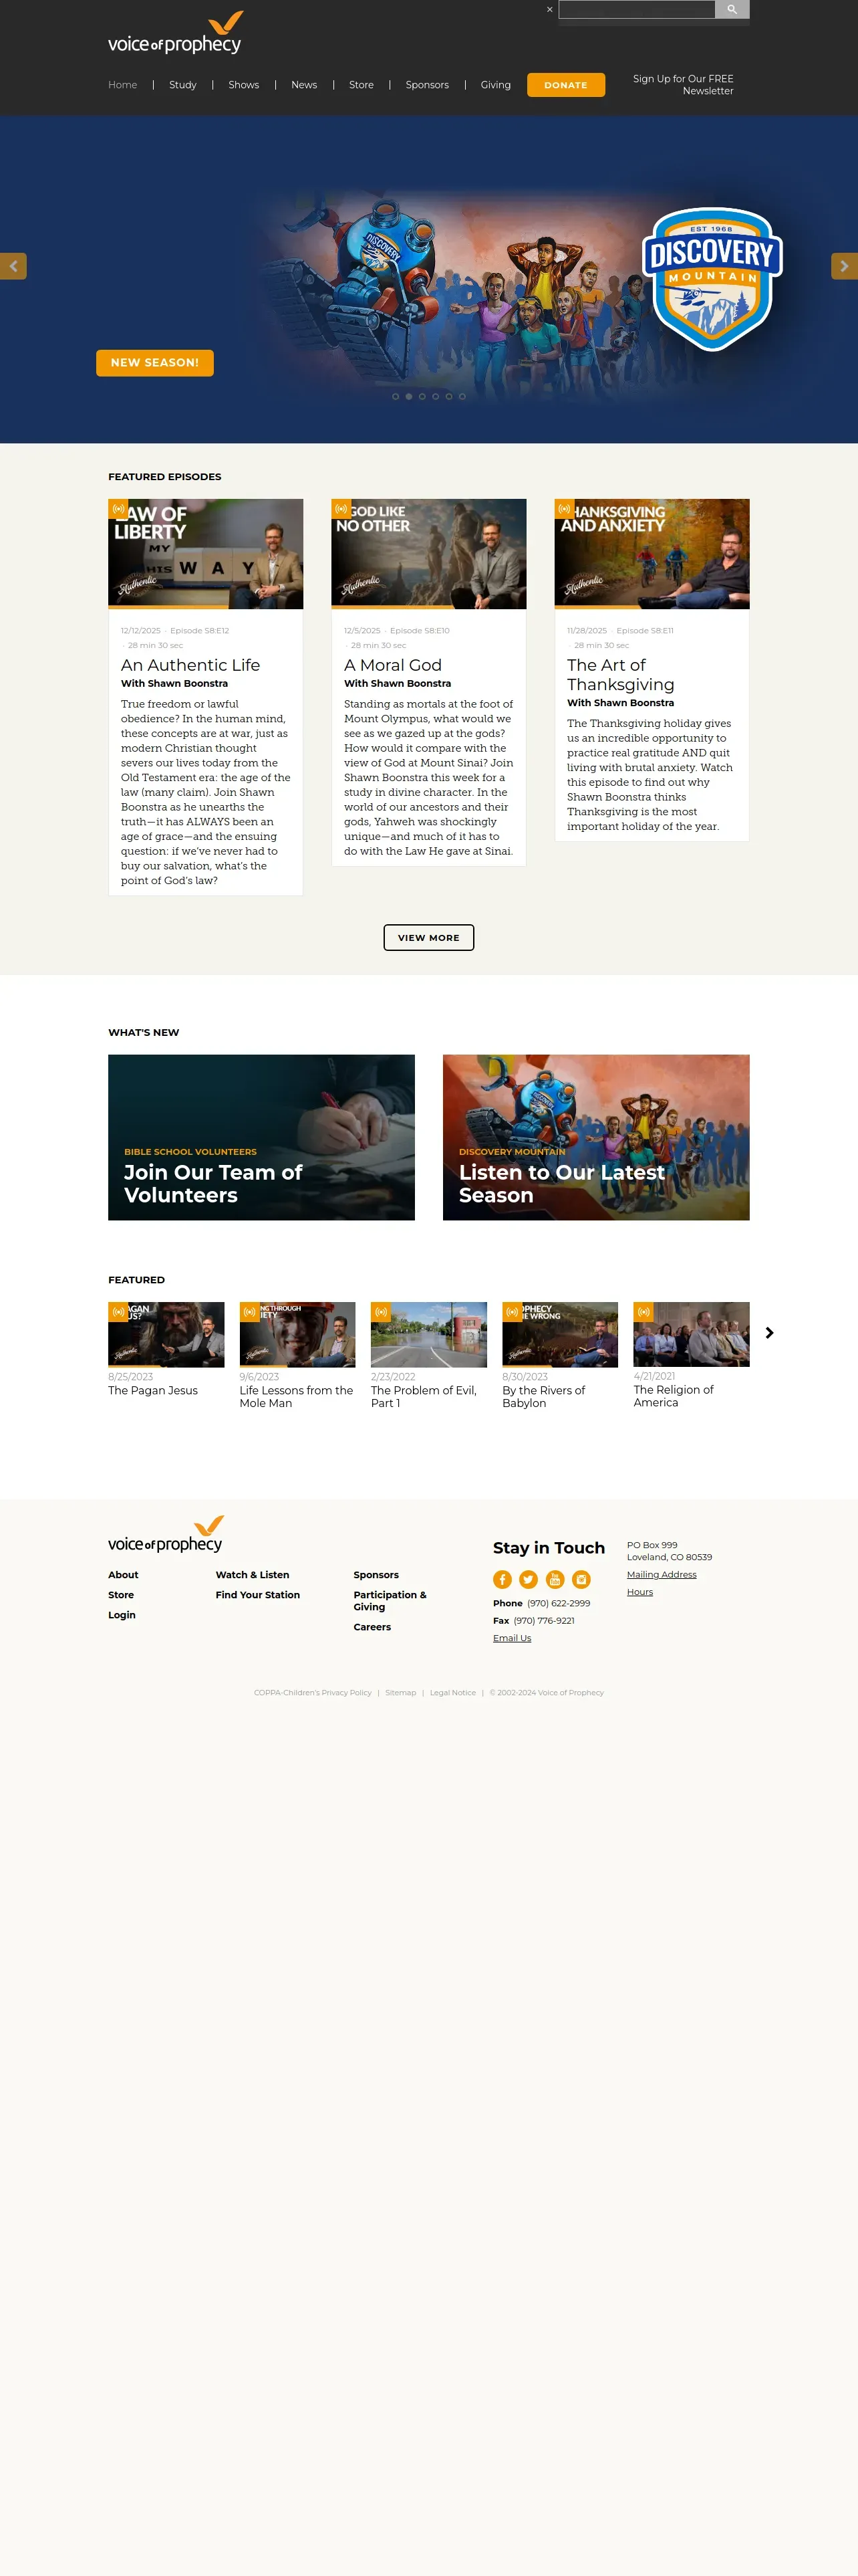Image resolution: width=858 pixels, height=2576 pixels.
Task: Open the Mailing Address link
Action: click(662, 1574)
